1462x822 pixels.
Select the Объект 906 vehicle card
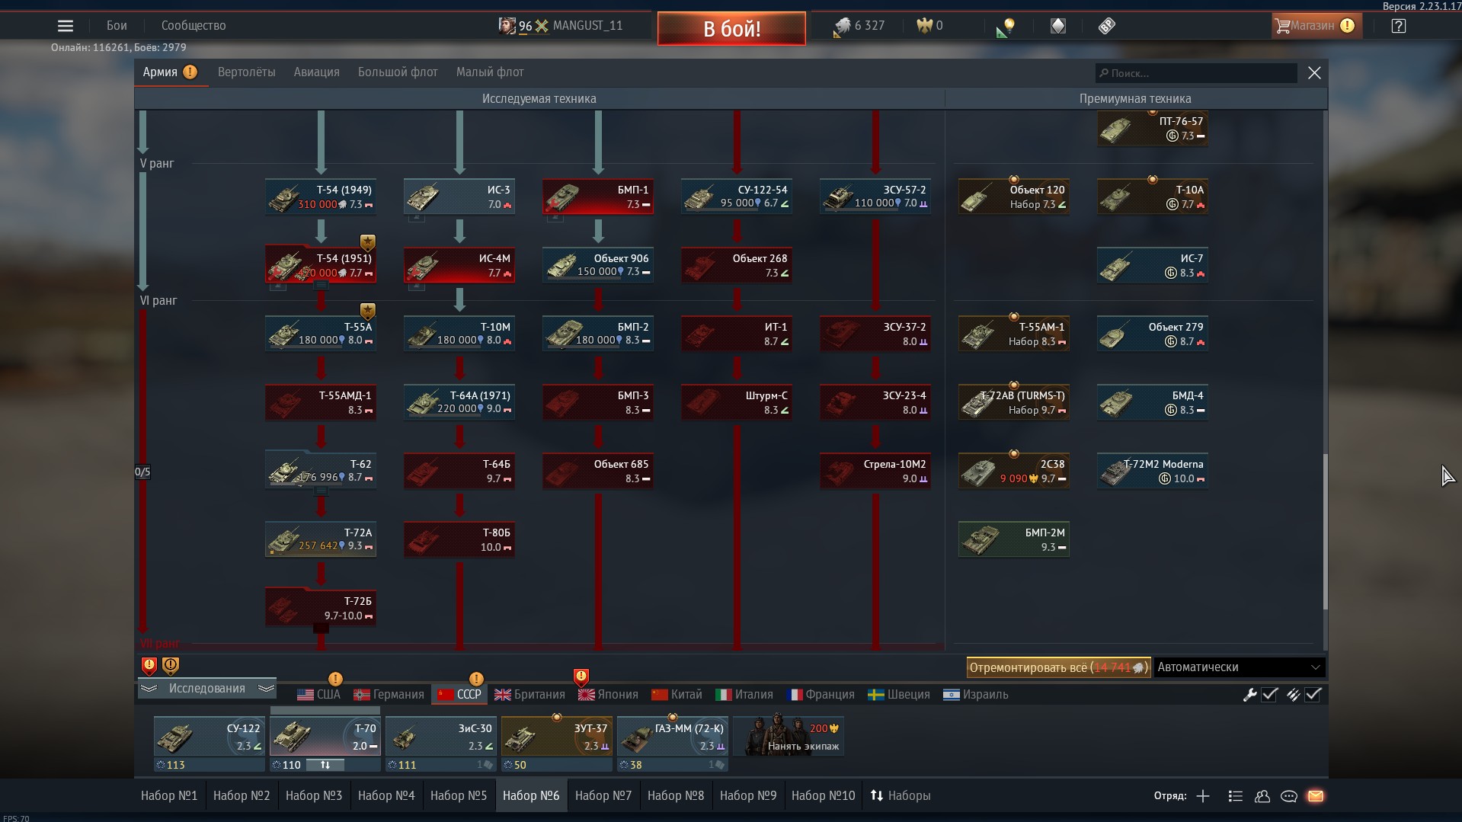click(x=598, y=265)
